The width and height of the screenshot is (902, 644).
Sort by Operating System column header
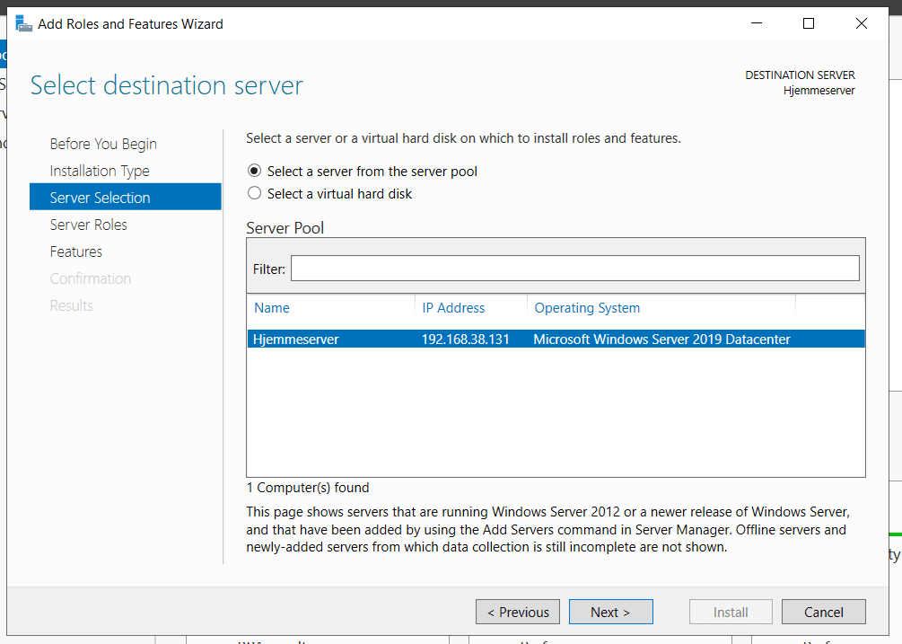coord(587,308)
